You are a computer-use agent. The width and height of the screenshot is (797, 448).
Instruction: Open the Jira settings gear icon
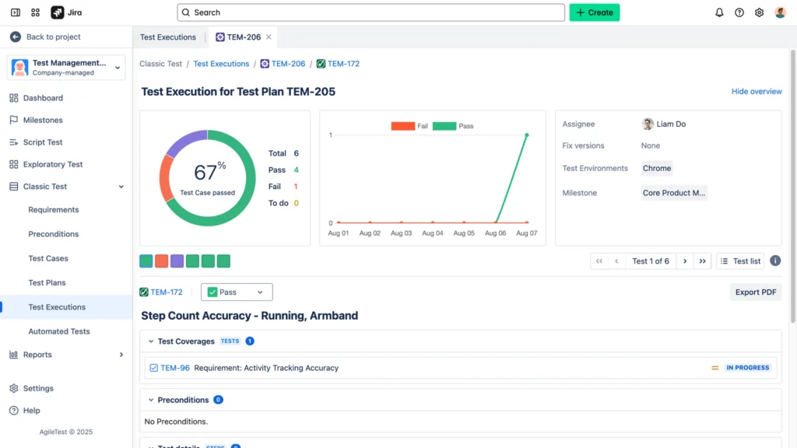click(x=759, y=12)
